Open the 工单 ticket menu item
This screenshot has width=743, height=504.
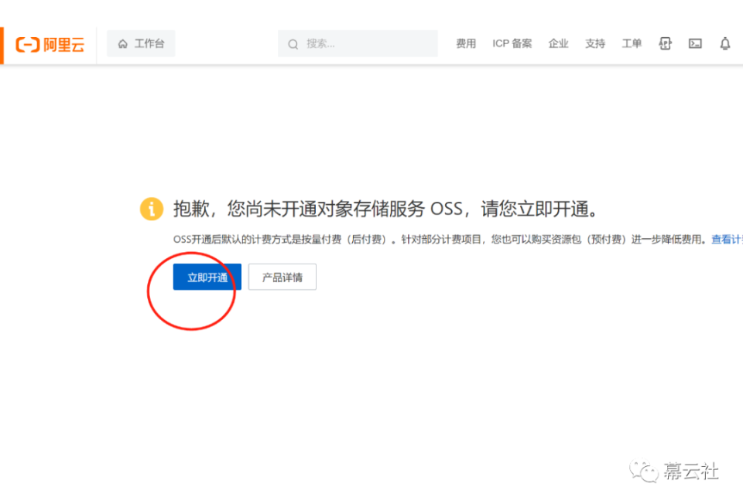pyautogui.click(x=632, y=43)
